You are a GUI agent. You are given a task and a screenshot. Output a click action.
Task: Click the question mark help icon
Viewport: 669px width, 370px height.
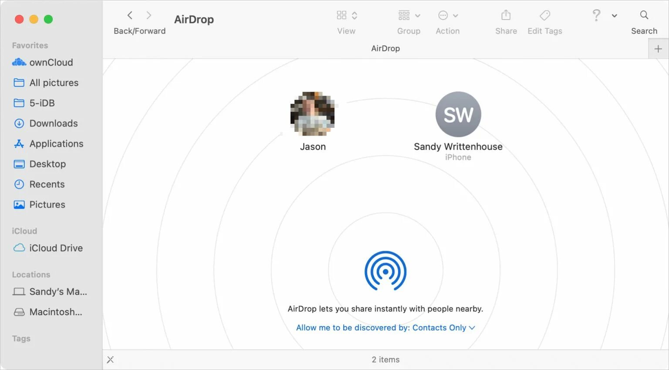596,15
